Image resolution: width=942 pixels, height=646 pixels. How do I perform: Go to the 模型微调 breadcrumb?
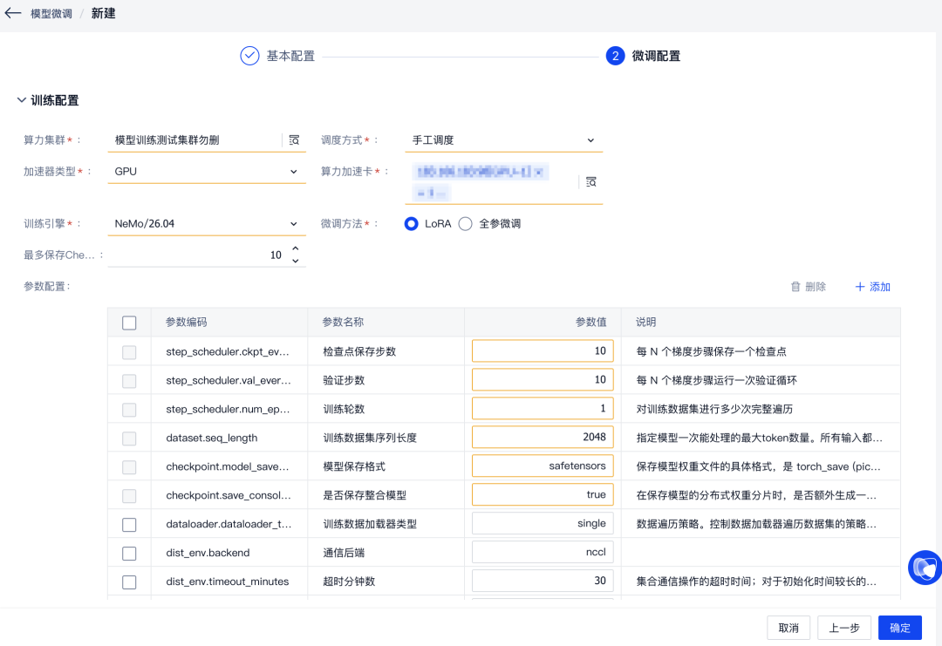tap(51, 14)
